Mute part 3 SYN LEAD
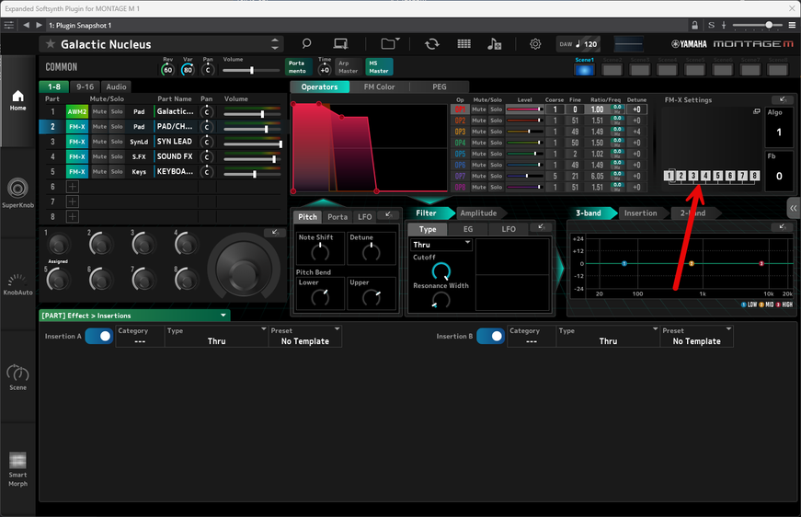 (x=98, y=142)
